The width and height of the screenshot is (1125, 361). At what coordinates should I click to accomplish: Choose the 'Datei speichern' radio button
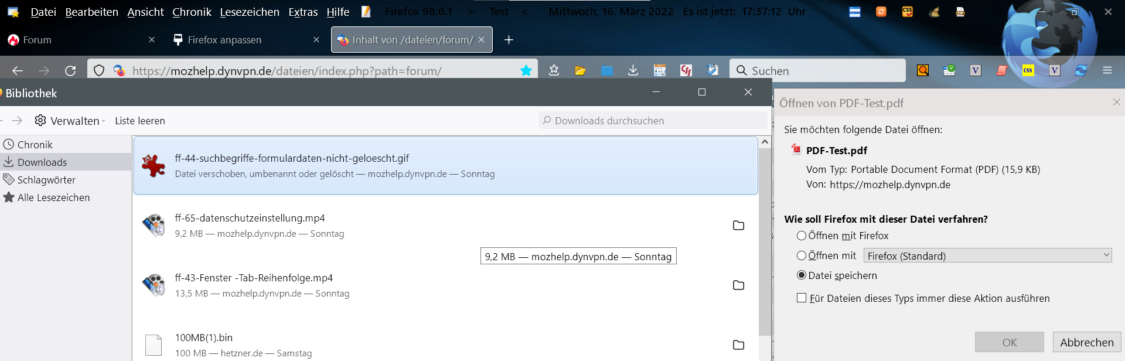802,275
